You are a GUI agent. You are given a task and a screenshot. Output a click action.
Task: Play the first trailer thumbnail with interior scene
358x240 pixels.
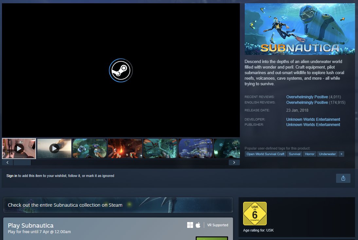point(19,148)
